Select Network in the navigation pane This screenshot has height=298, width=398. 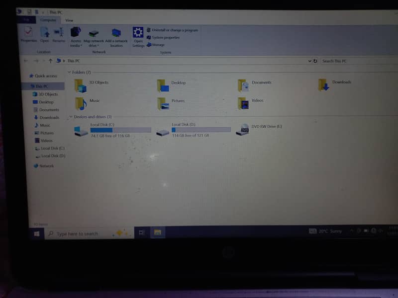click(44, 166)
